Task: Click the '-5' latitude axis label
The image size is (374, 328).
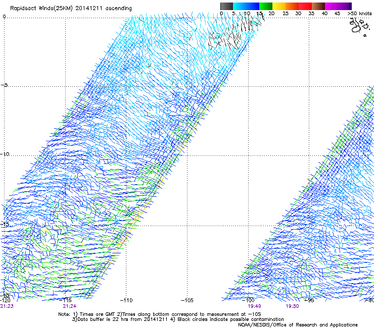Action: point(4,85)
